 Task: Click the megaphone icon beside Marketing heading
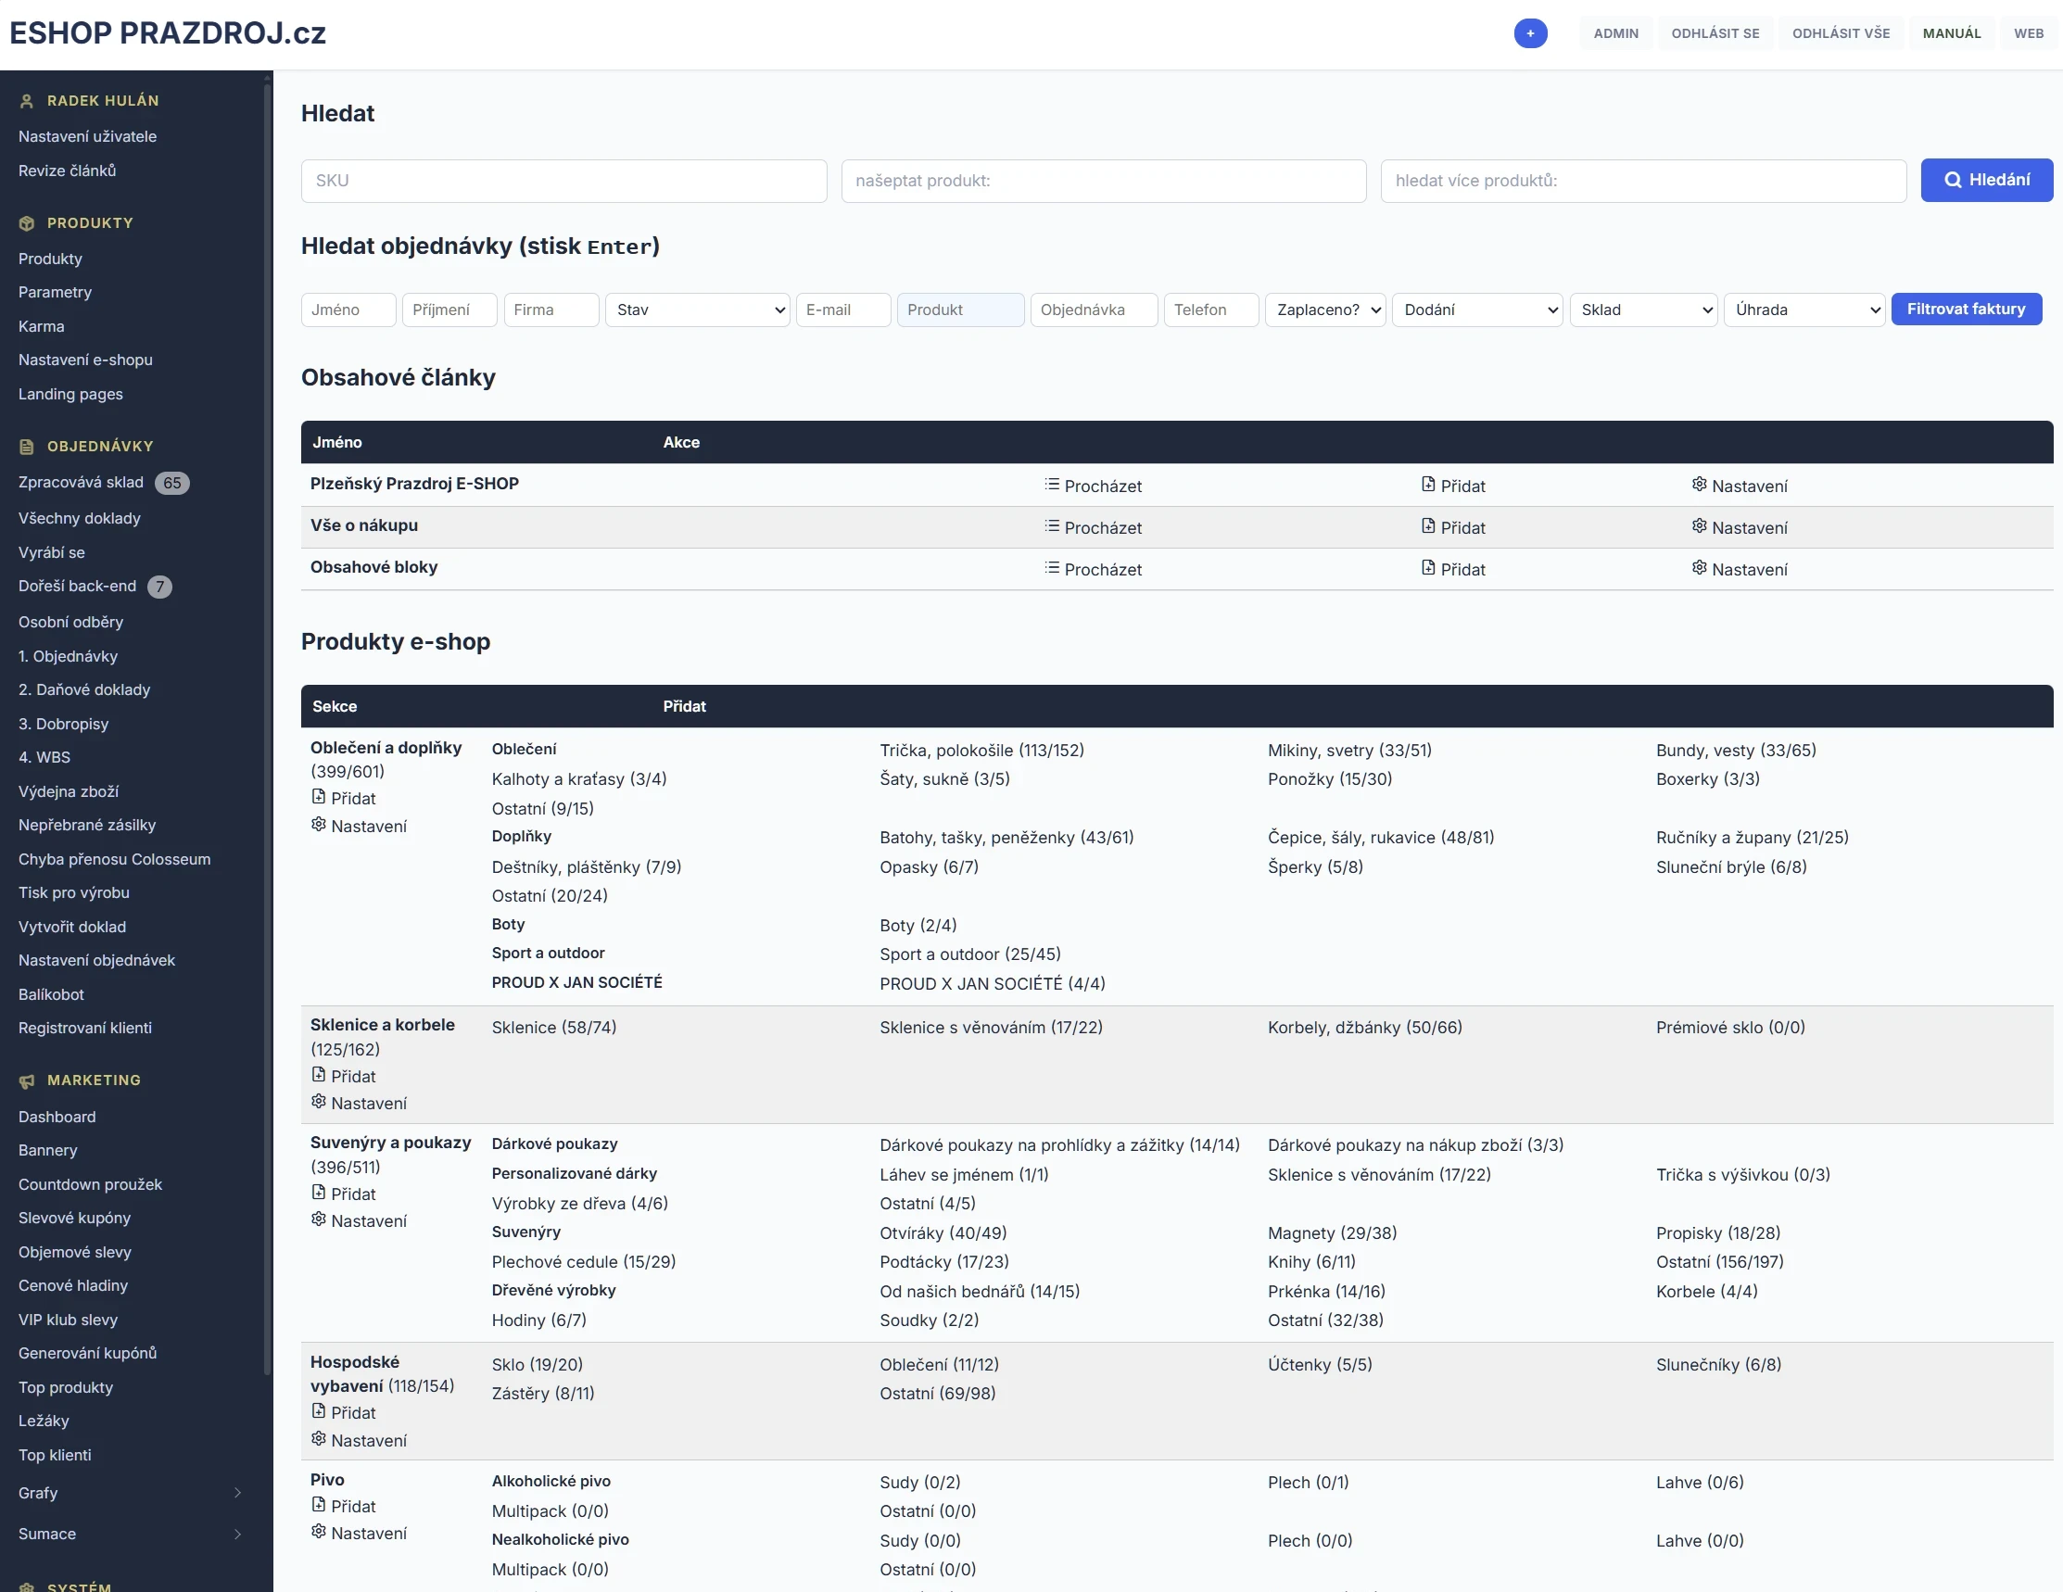(x=27, y=1081)
